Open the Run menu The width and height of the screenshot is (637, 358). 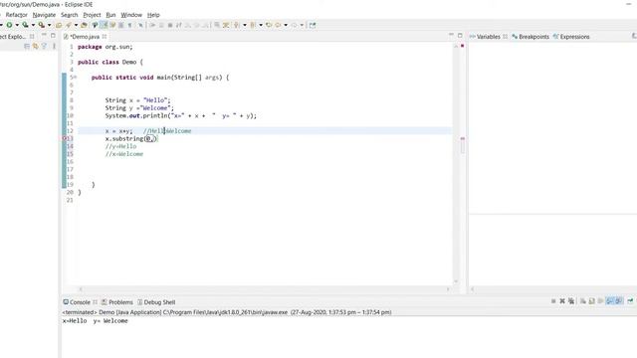[110, 15]
